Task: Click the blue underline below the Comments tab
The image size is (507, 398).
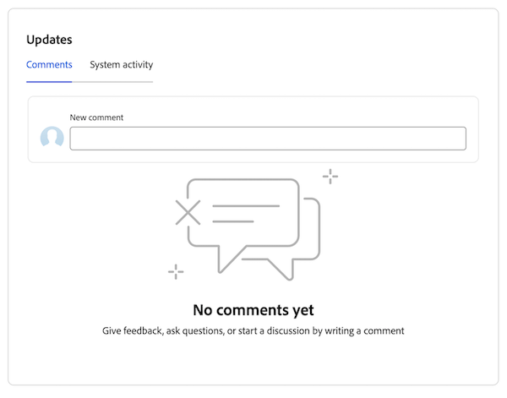Action: pyautogui.click(x=49, y=81)
